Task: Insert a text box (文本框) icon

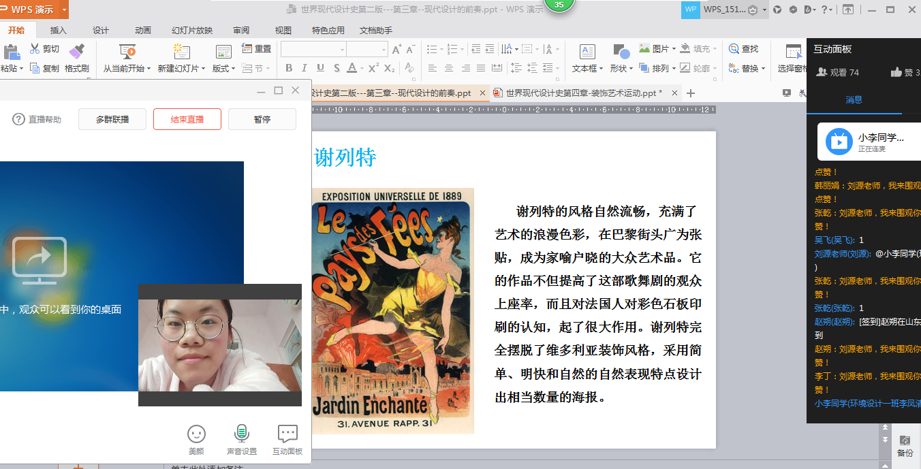Action: [x=587, y=52]
